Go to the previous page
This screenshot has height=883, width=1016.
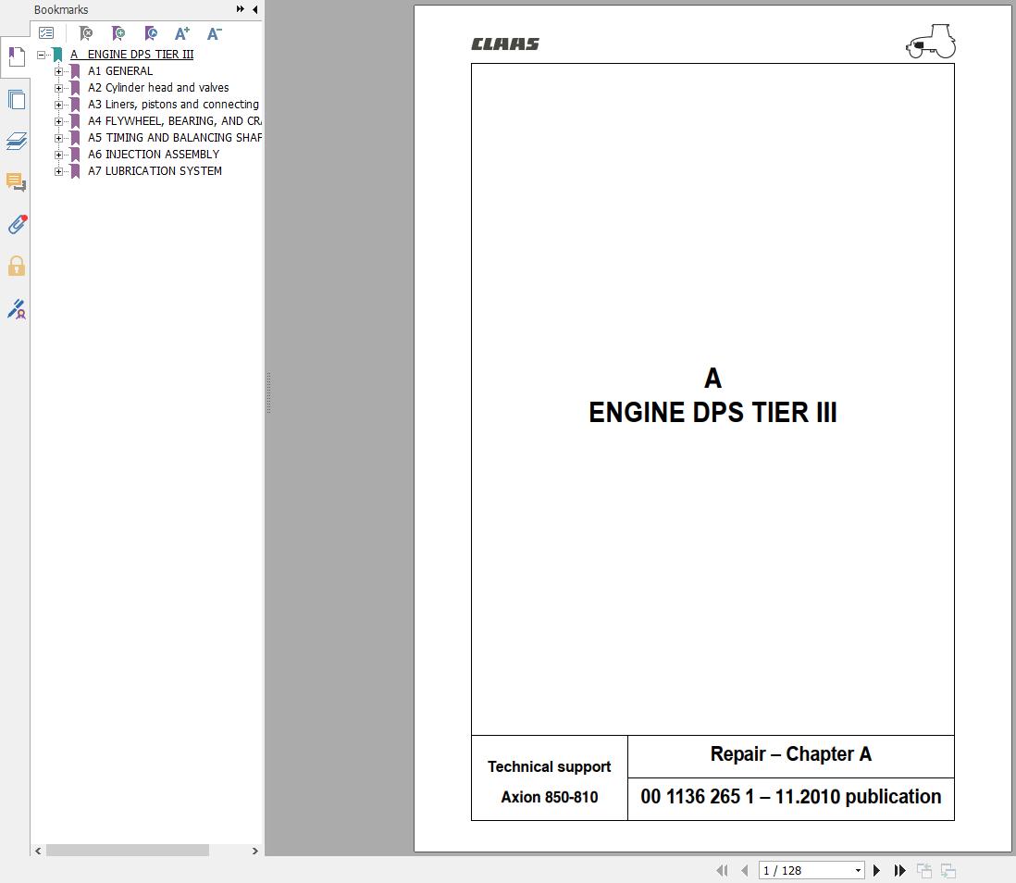click(x=745, y=870)
